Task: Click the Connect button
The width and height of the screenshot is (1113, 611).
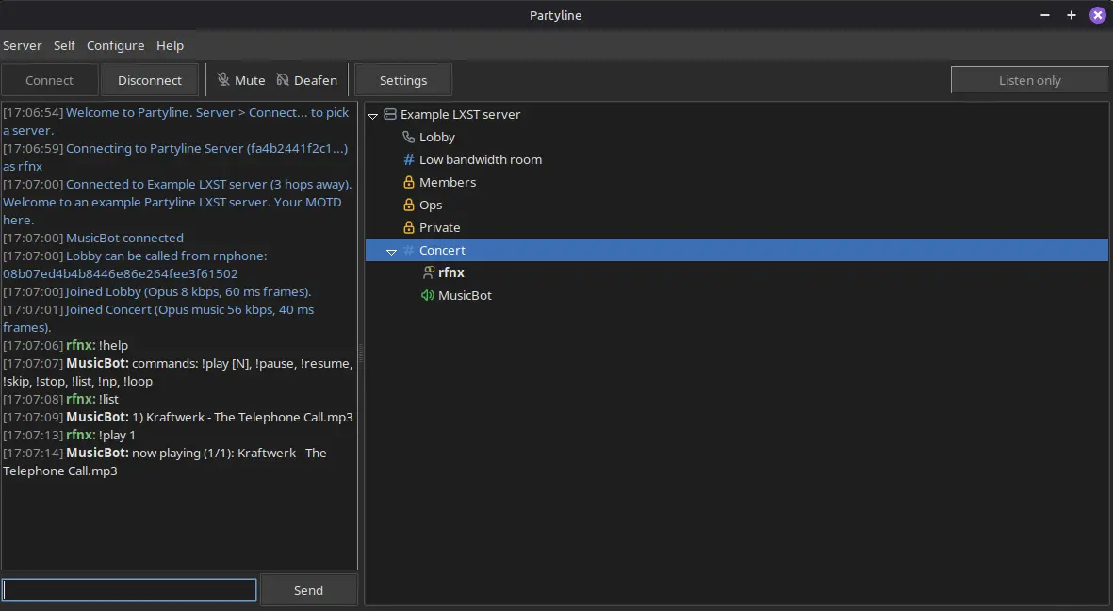Action: (x=50, y=80)
